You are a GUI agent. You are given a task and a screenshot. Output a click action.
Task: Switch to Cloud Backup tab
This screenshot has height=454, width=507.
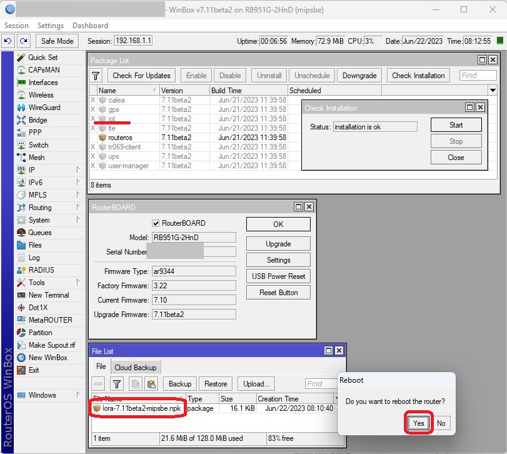click(x=136, y=368)
